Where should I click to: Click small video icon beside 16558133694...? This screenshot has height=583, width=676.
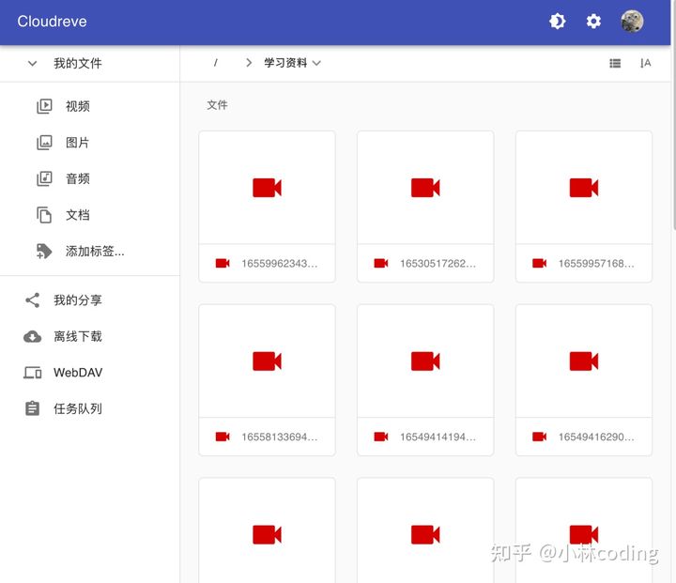pyautogui.click(x=223, y=437)
